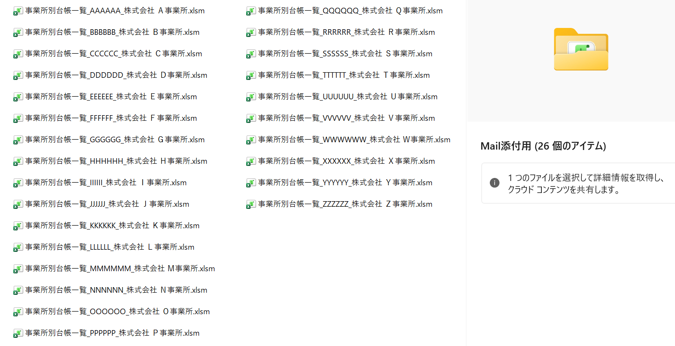
Task: Select file name 事業所別台帳一覧_BBBBBB_株式会社 B事業所.xlsm
Action: click(x=112, y=32)
